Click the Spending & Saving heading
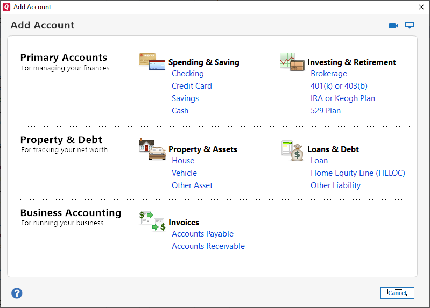This screenshot has width=430, height=308. click(x=204, y=62)
